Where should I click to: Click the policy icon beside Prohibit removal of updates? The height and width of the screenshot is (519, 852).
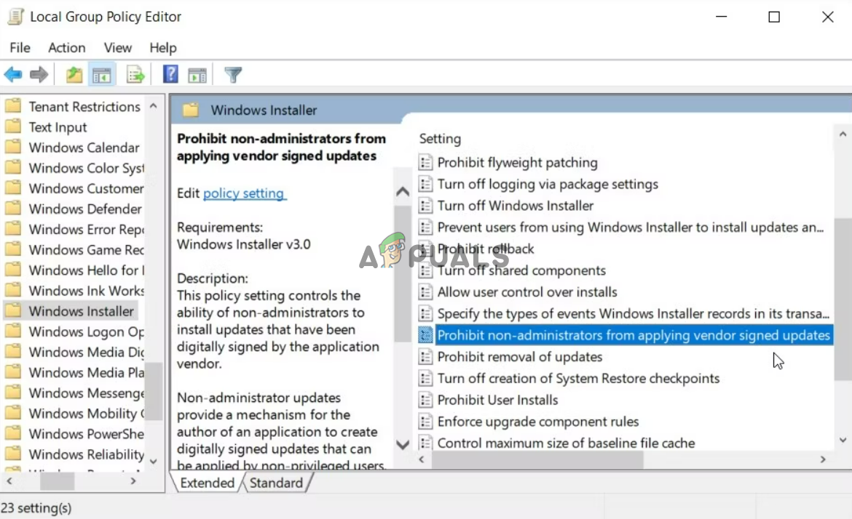point(425,357)
